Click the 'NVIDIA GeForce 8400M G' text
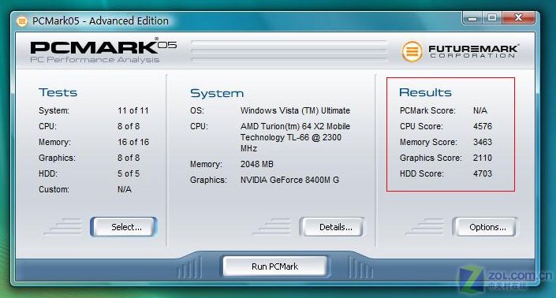This screenshot has width=556, height=298. point(289,180)
